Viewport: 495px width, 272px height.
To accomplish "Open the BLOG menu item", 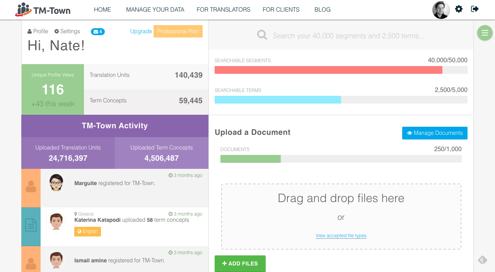I will click(x=323, y=10).
